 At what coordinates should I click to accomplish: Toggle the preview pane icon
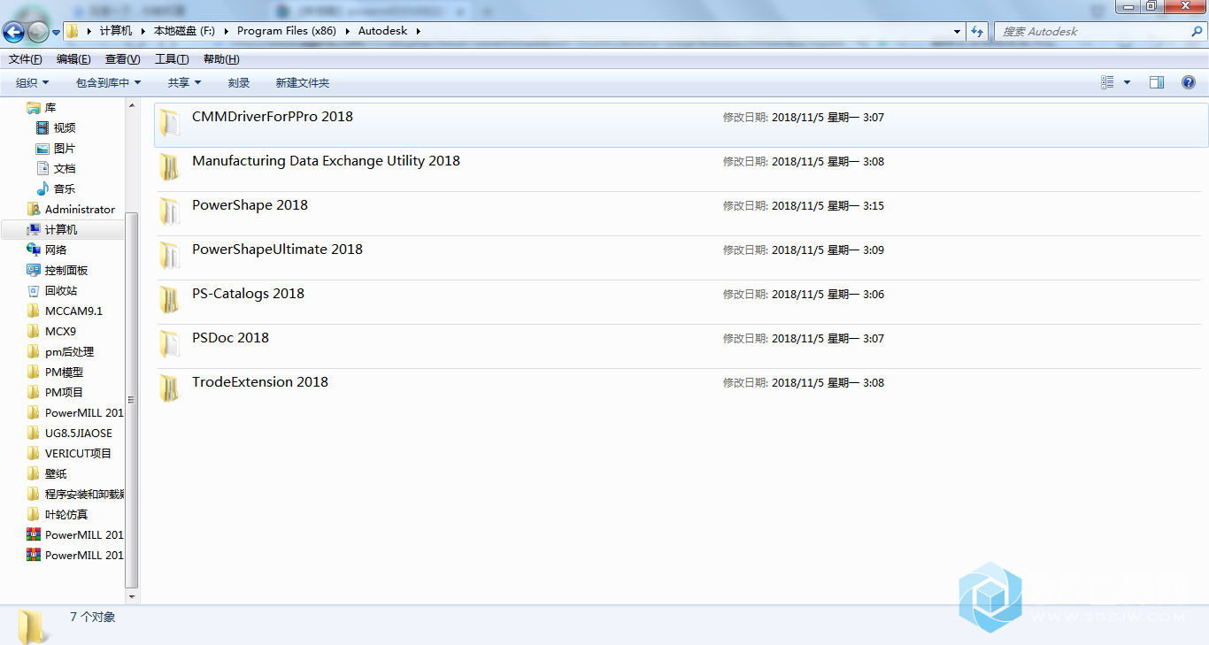point(1157,82)
